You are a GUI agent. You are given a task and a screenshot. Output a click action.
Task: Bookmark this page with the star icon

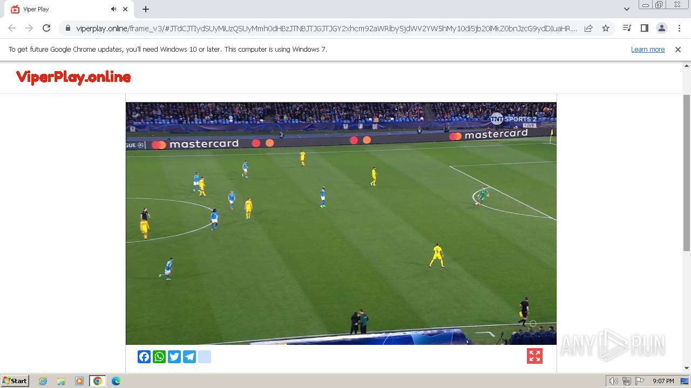(606, 28)
